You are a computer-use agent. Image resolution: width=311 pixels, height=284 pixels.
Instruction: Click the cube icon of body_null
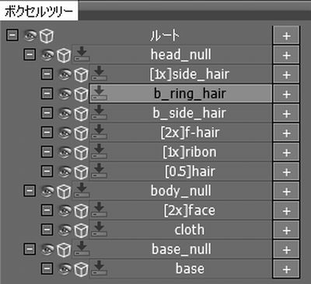tap(64, 192)
